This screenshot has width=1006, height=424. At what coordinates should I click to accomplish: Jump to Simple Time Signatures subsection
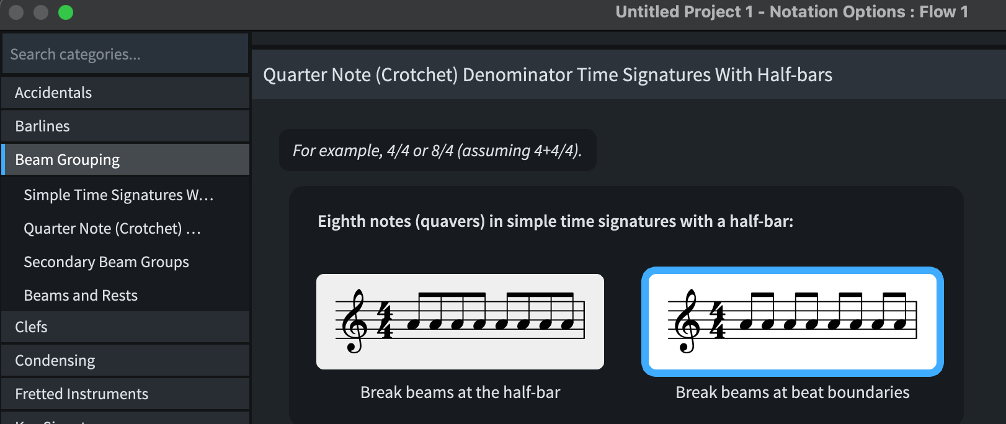click(x=118, y=195)
